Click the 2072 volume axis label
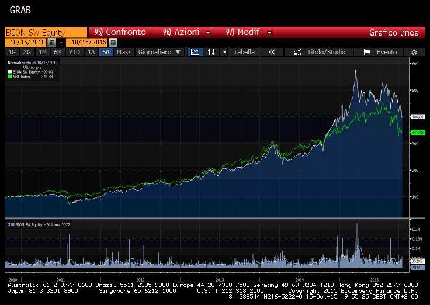Screen dimensions: 430x305 point(417,268)
